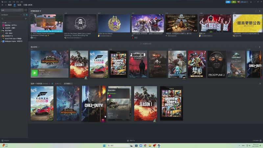This screenshot has width=263, height=148.
Task: Open Grand Theft Auto V cover in the shelf
Action: pos(171,103)
